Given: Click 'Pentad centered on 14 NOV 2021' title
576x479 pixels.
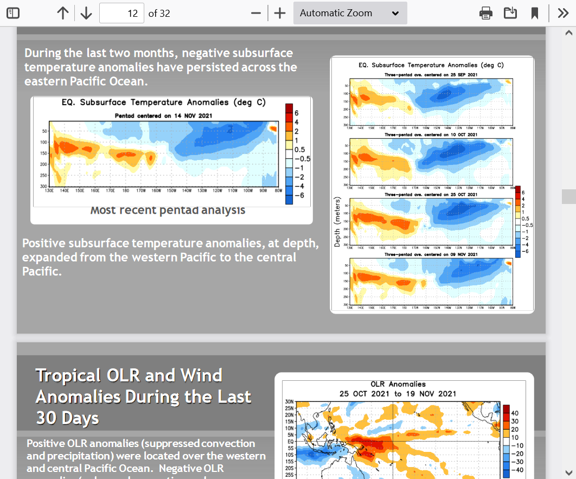Looking at the screenshot, I should click(163, 116).
